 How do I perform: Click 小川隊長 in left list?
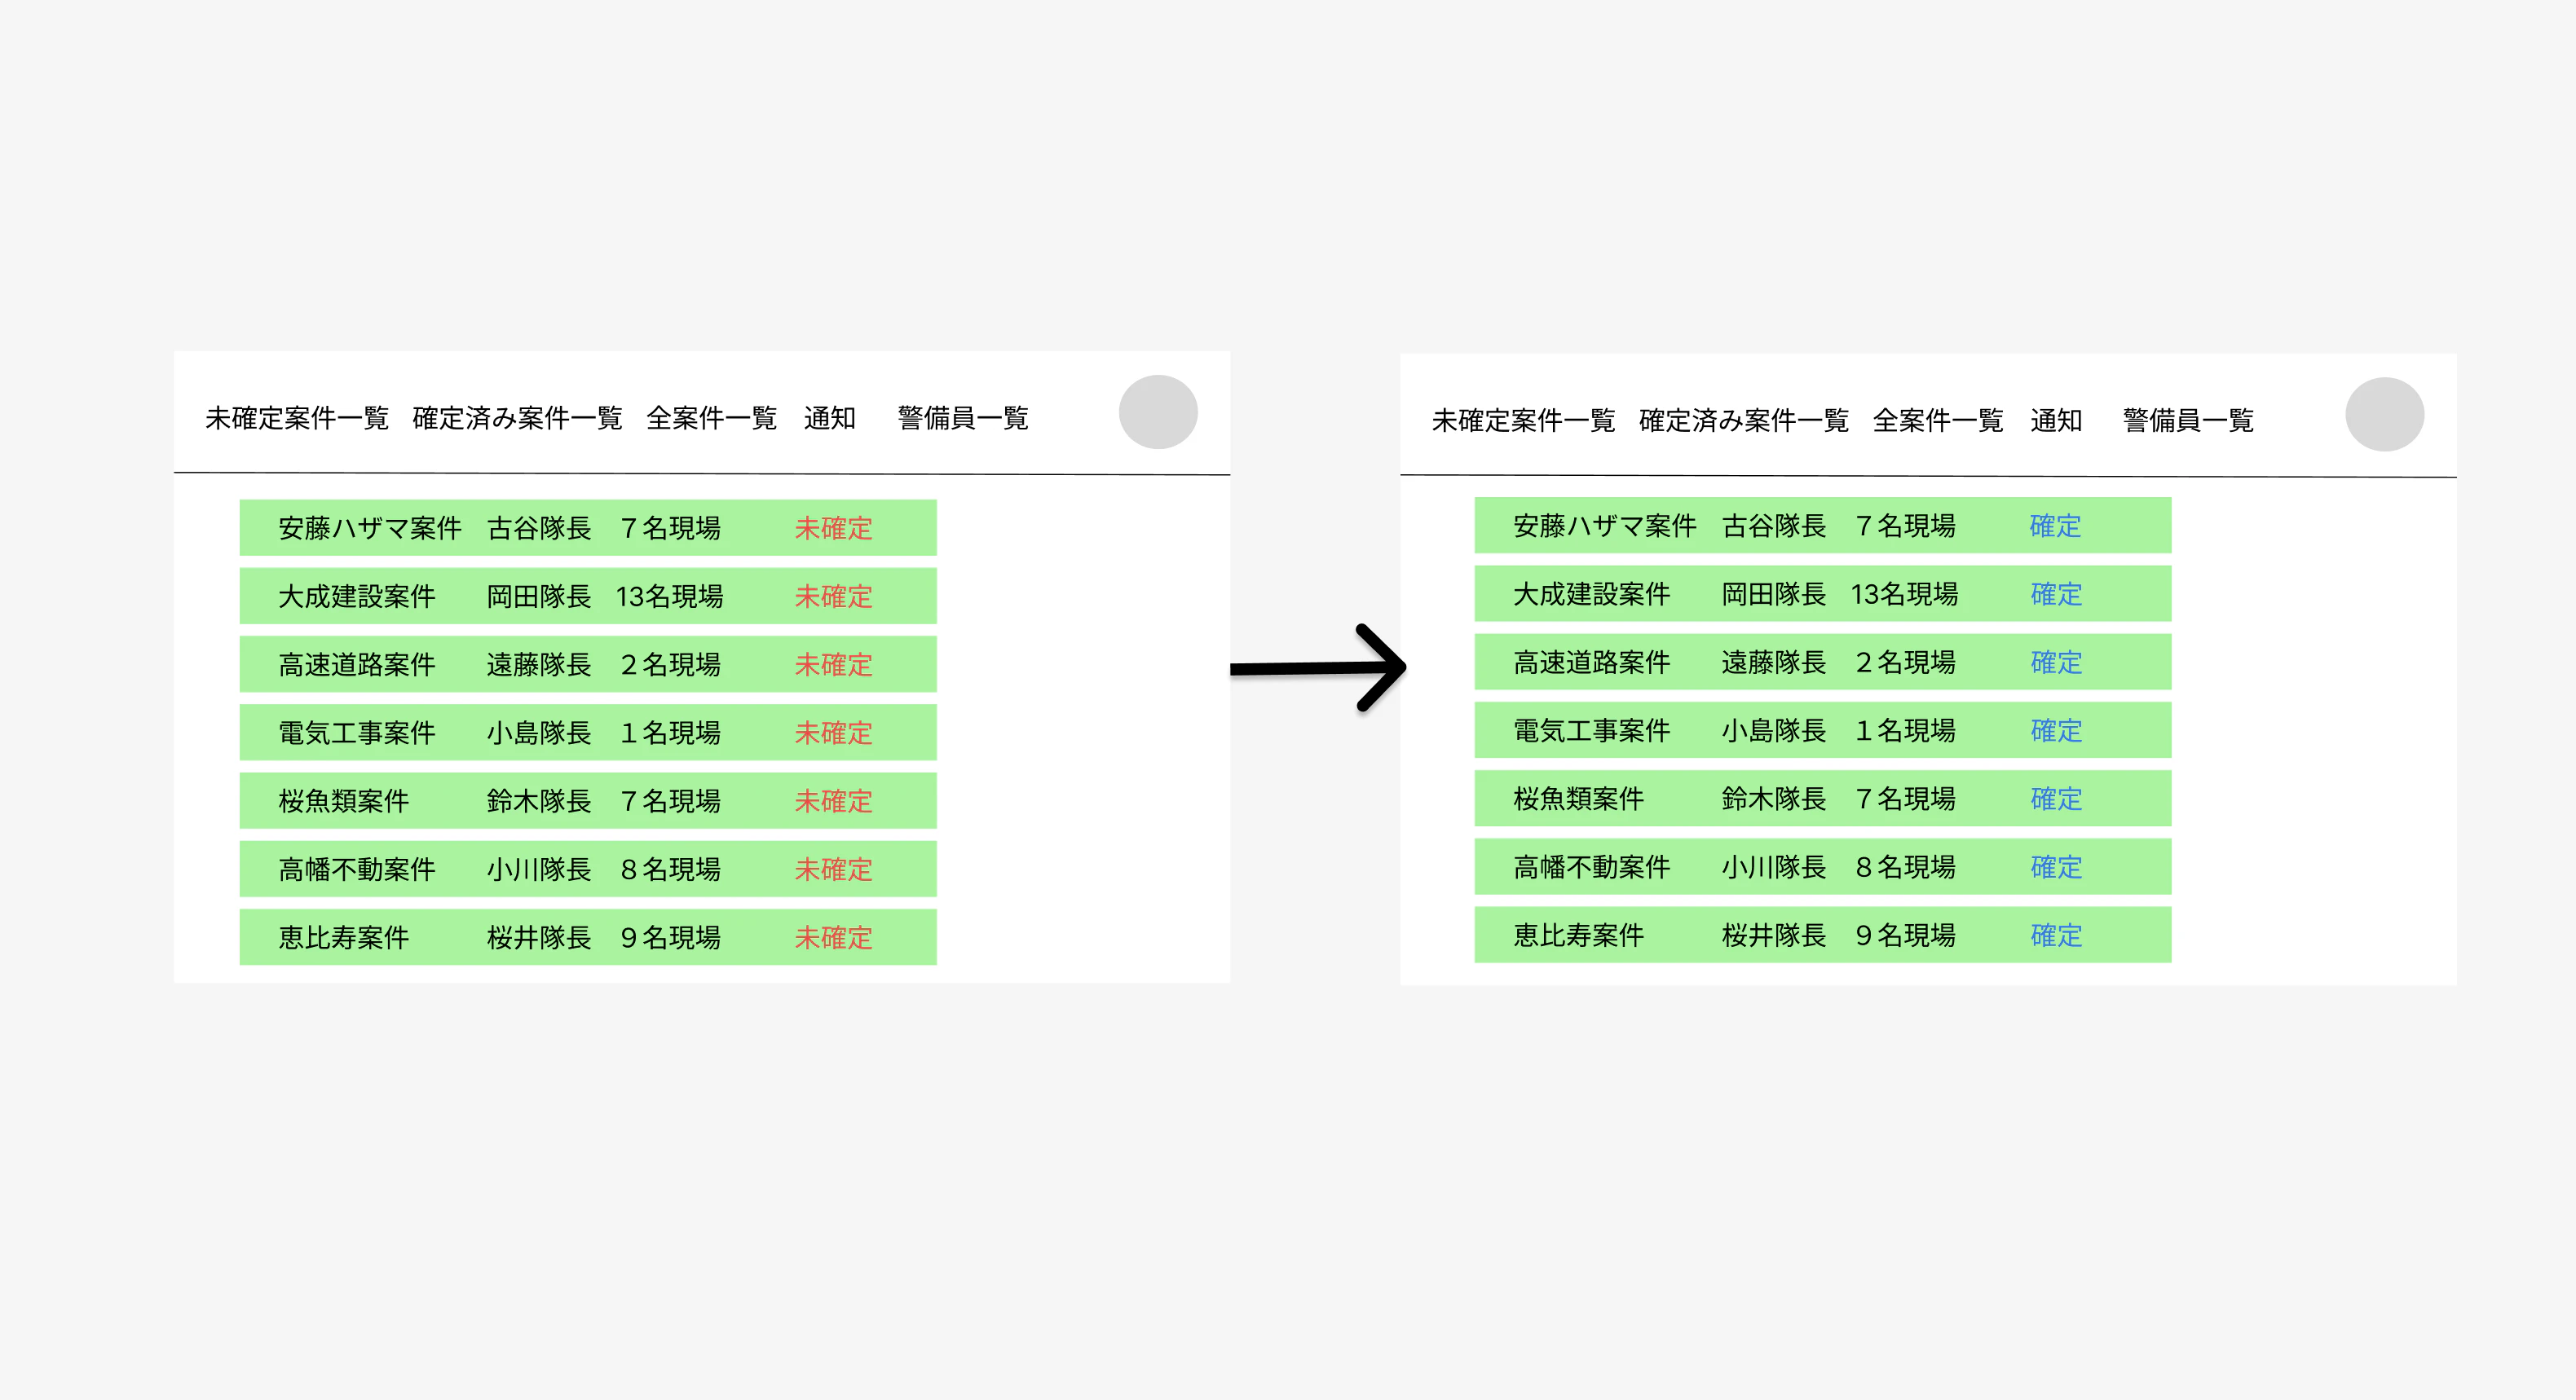(539, 869)
